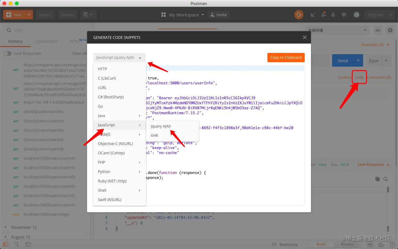Open the Save Response dropdown
Screen dimensions: 398x249
[x=373, y=165]
